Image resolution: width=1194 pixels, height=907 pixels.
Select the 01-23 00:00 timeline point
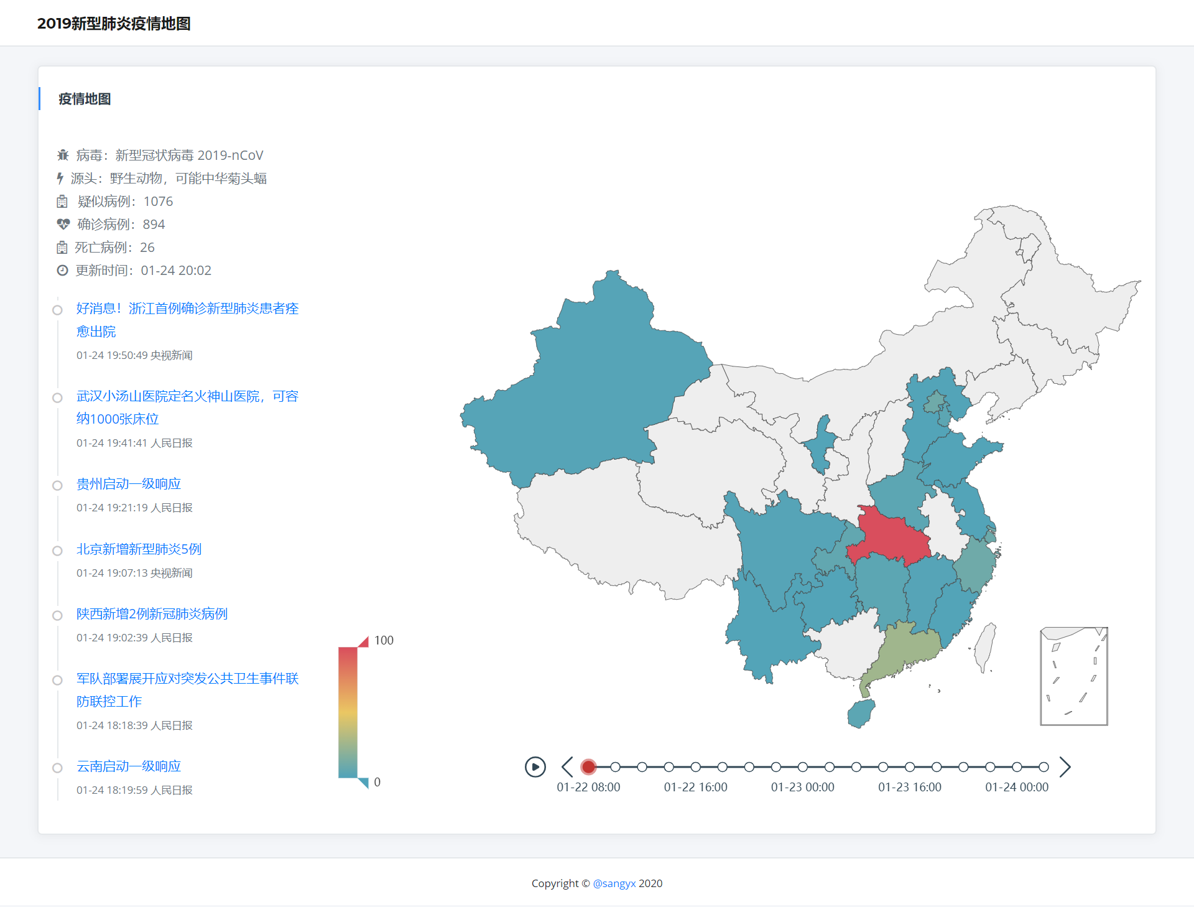click(803, 767)
